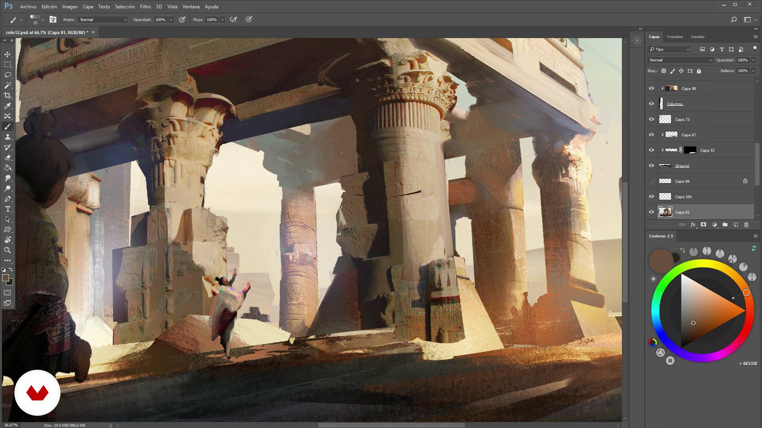Open the brush Opacidad dropdown arrow
762x428 pixels.
[x=171, y=19]
